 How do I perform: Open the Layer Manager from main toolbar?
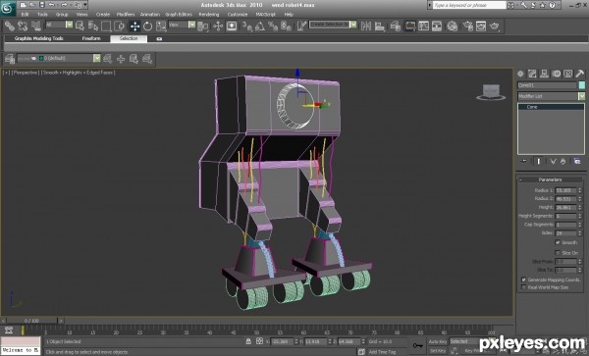(x=396, y=25)
